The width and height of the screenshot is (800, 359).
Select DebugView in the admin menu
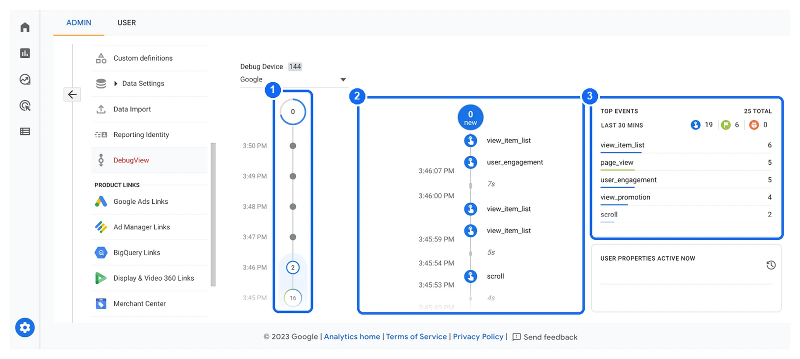[x=149, y=160]
